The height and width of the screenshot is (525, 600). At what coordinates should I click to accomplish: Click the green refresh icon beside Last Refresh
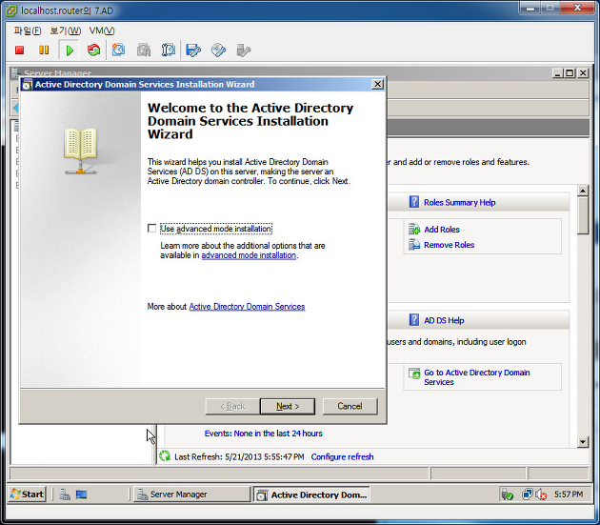165,456
